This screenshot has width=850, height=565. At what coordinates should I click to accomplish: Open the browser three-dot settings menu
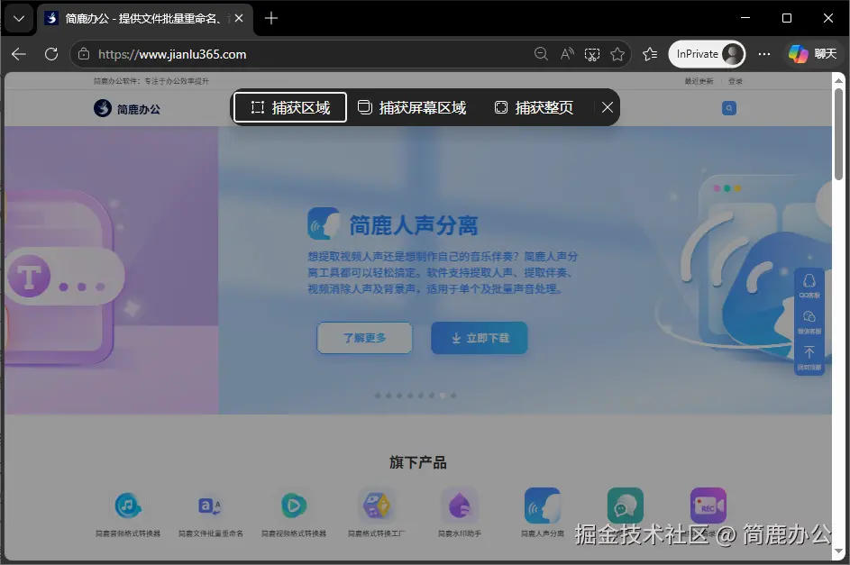pyautogui.click(x=764, y=54)
